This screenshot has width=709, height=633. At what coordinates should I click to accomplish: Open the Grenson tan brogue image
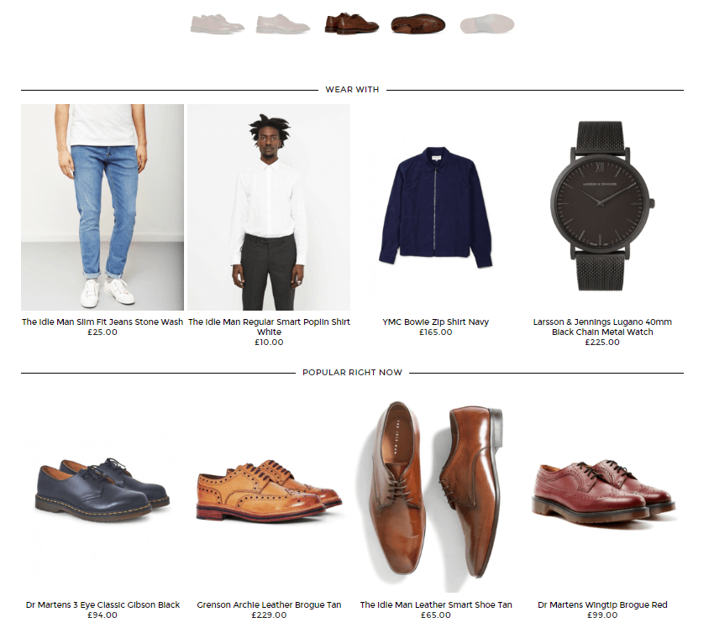tap(269, 489)
